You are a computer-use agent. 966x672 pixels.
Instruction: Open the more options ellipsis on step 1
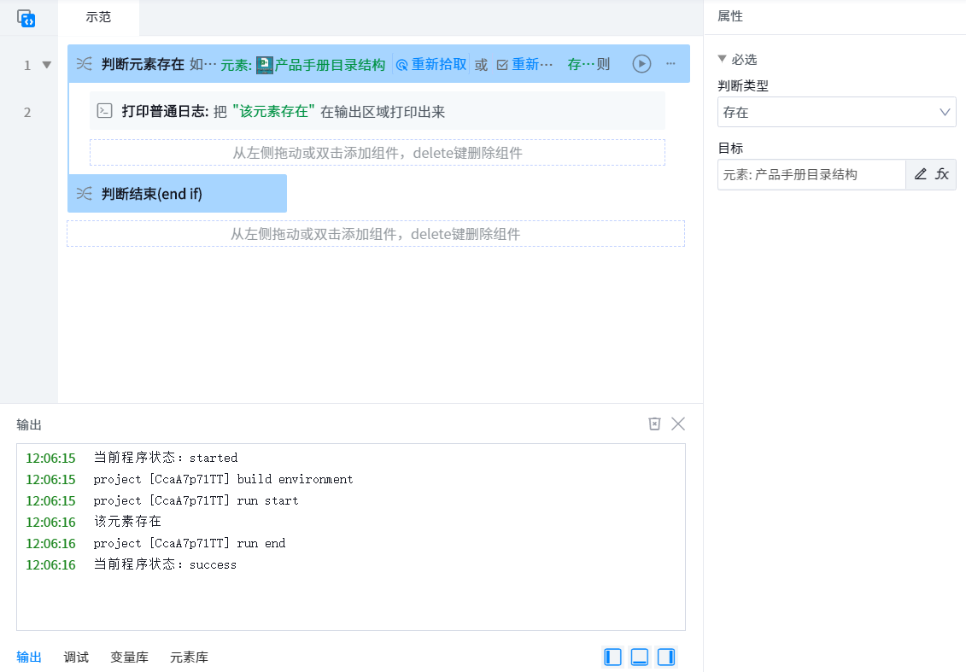[x=670, y=64]
